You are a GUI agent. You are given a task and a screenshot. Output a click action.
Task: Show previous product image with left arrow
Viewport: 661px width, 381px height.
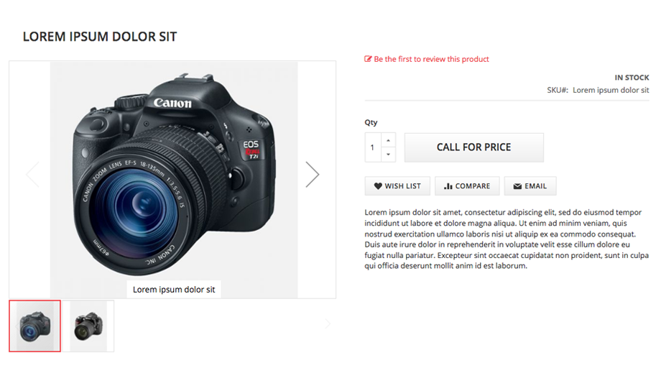pyautogui.click(x=33, y=174)
